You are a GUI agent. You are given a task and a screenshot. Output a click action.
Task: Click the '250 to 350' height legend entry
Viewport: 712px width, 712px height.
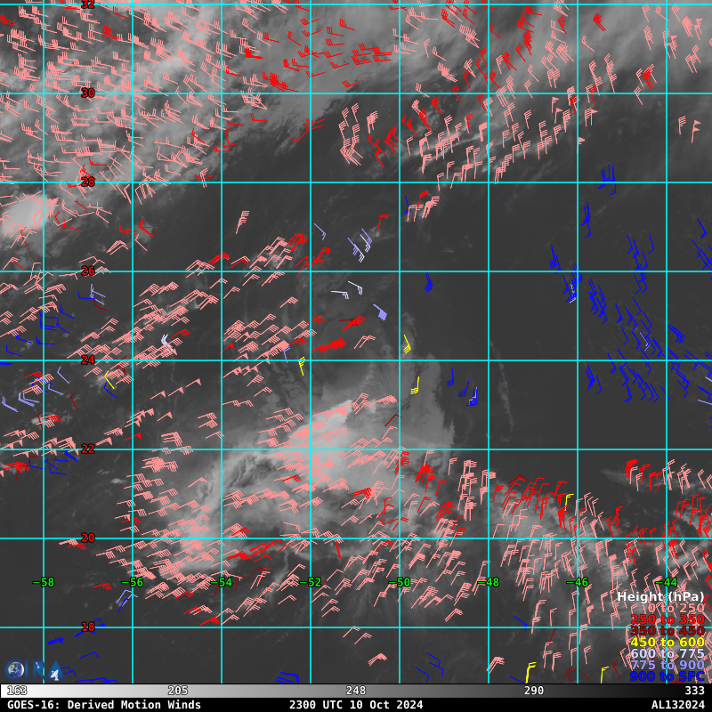667,619
